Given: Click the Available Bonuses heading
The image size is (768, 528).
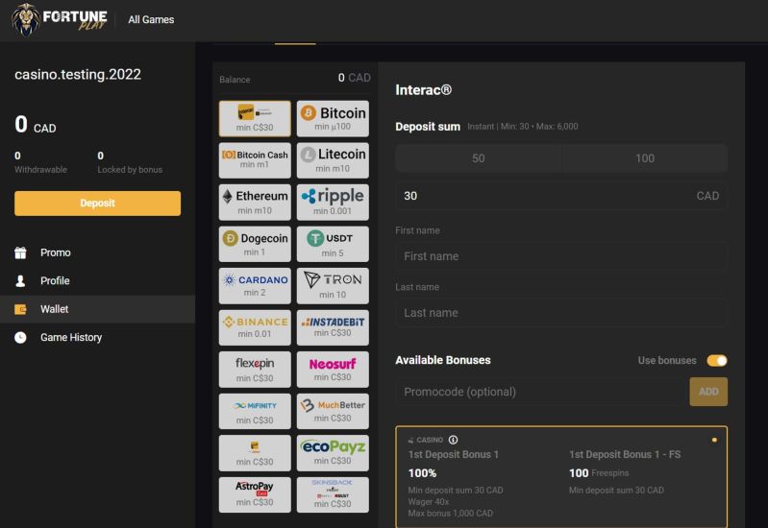Looking at the screenshot, I should coord(443,360).
